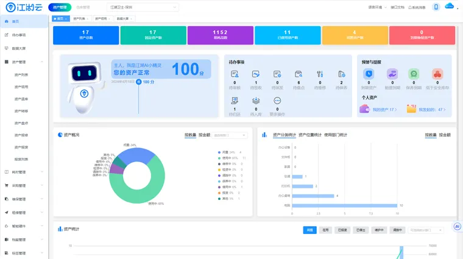Toggle the 在用 filter in 资产统计

(x=327, y=230)
